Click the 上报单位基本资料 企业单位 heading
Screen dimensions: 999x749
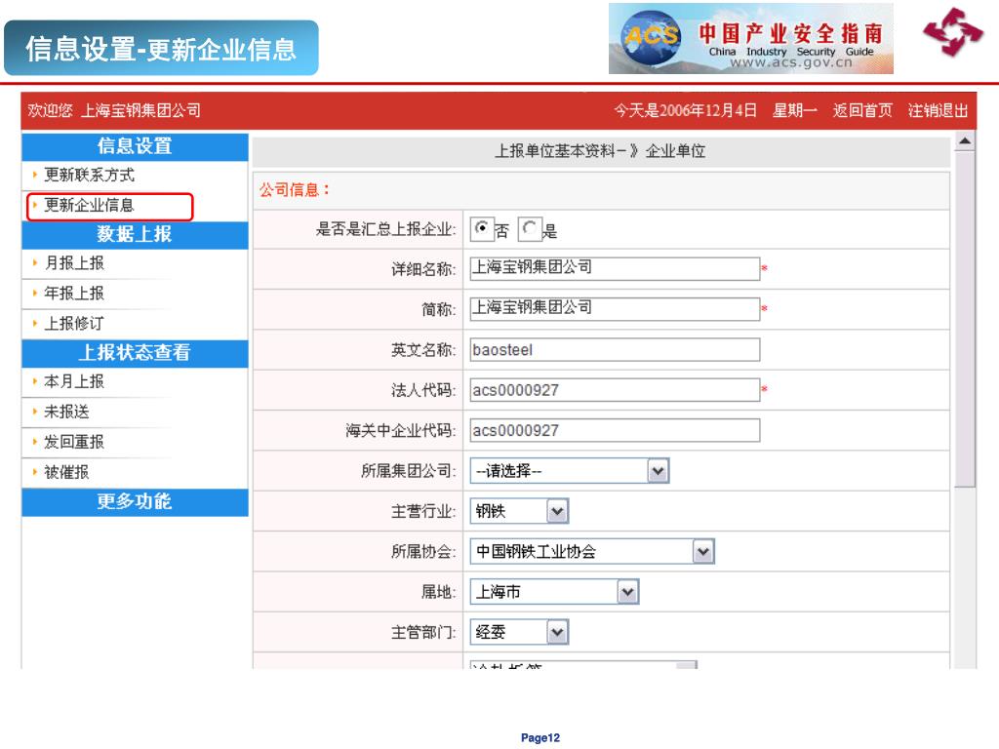600,151
